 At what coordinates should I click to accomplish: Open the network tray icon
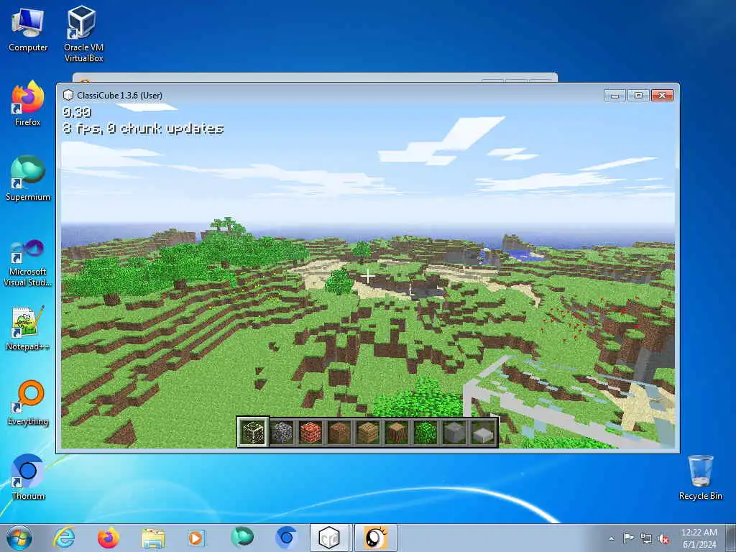coord(646,539)
